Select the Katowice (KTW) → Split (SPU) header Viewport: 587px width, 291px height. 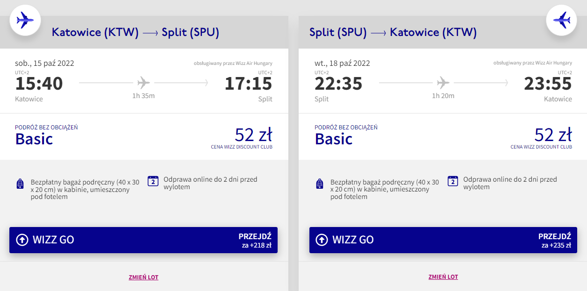pyautogui.click(x=136, y=32)
